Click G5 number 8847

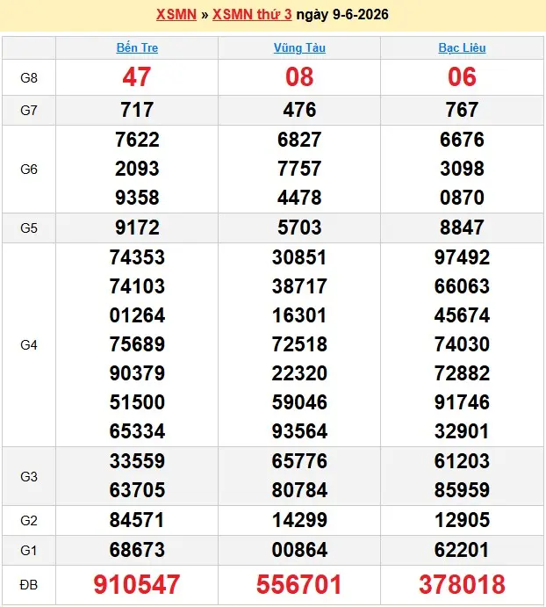tap(462, 228)
